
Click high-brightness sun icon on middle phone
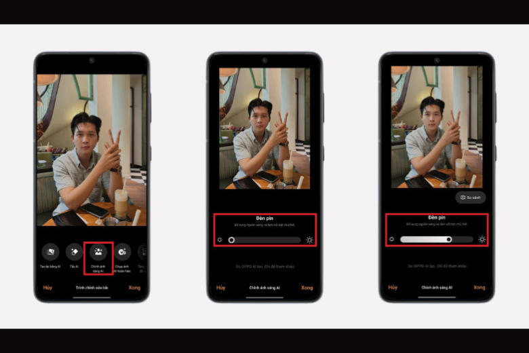coord(309,240)
